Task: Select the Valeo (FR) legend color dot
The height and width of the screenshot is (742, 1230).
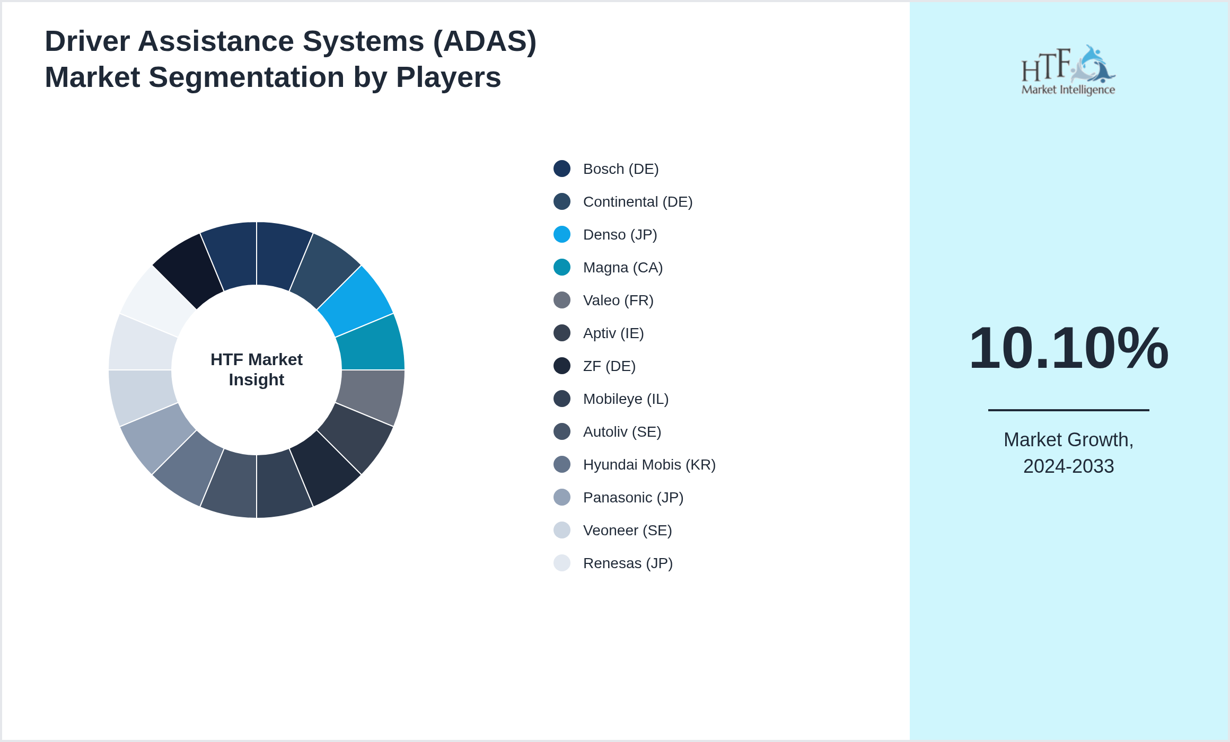Action: [x=561, y=300]
